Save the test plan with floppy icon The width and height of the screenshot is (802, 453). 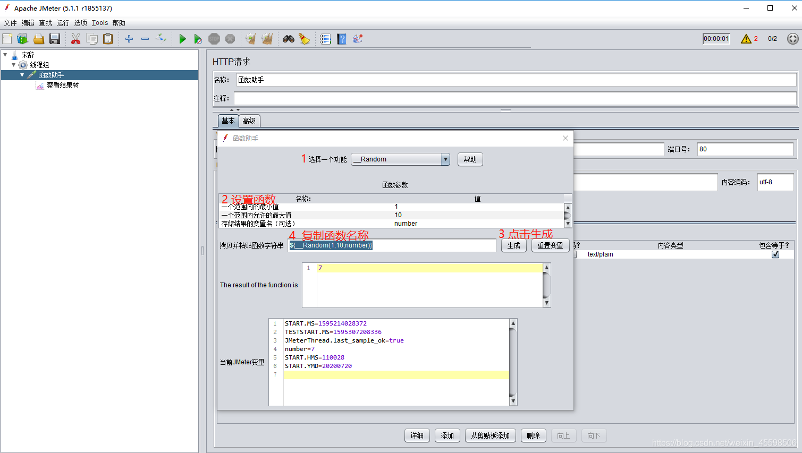(55, 39)
